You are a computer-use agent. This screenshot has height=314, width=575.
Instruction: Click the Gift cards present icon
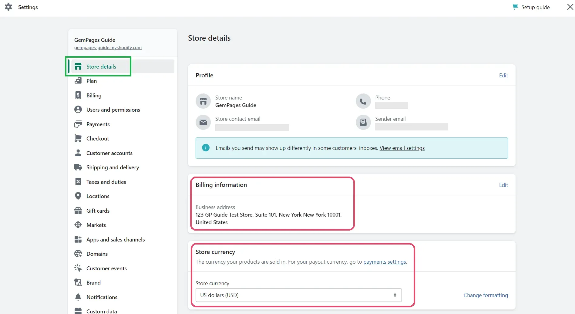click(78, 211)
